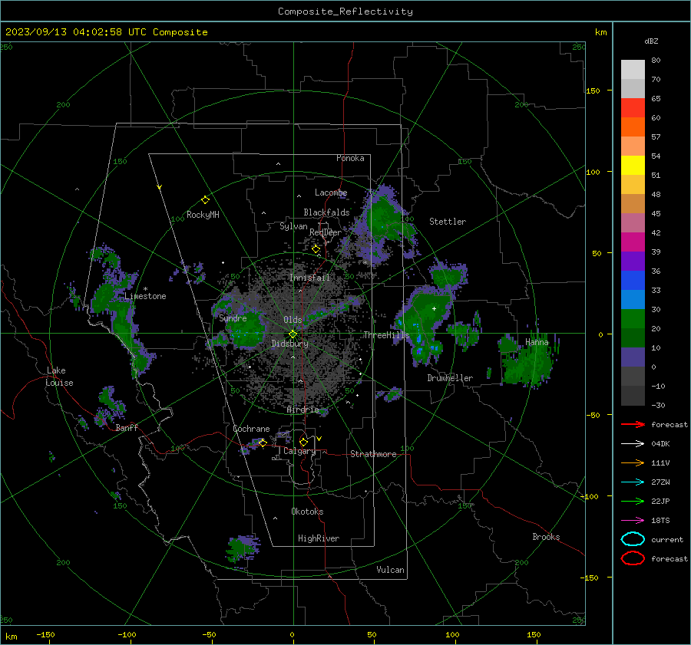The height and width of the screenshot is (645, 691).
Task: Click the Banff label
Action: coord(127,427)
